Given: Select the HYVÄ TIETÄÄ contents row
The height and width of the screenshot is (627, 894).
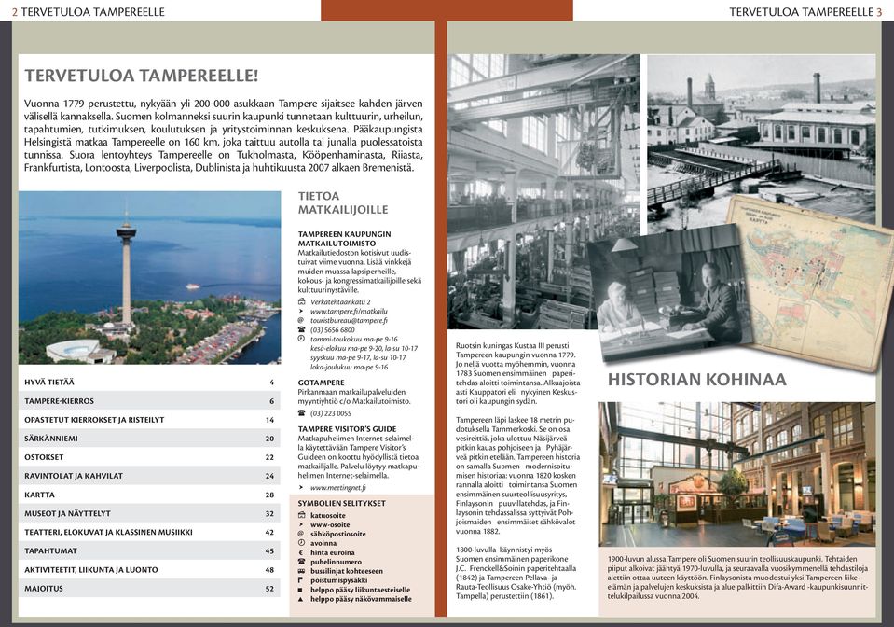Looking at the screenshot, I should click(149, 383).
